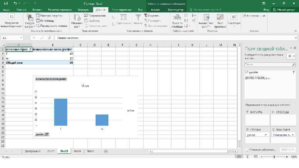Click Share (Общий доступ) button
Image resolution: width=299 pixels, height=168 pixels.
284,10
